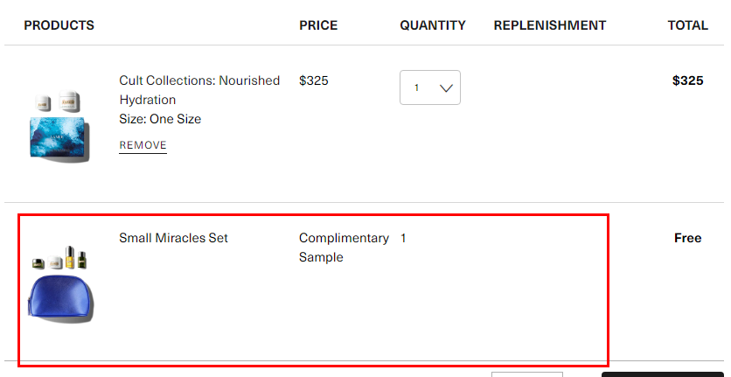
Task: Click the $325 unit price value
Action: [314, 80]
